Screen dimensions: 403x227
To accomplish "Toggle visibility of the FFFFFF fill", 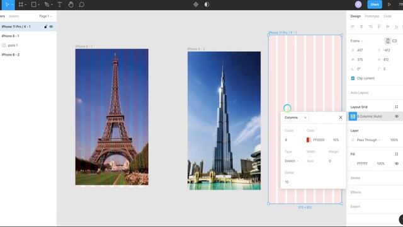I will [397, 163].
